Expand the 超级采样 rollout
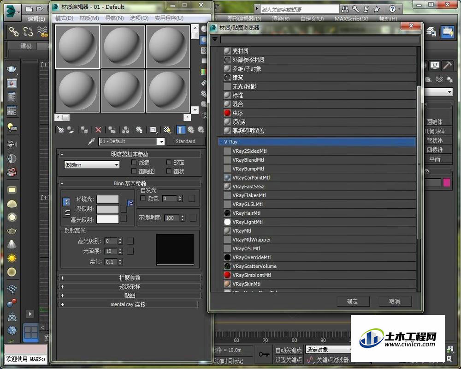The image size is (461, 369). (130, 286)
